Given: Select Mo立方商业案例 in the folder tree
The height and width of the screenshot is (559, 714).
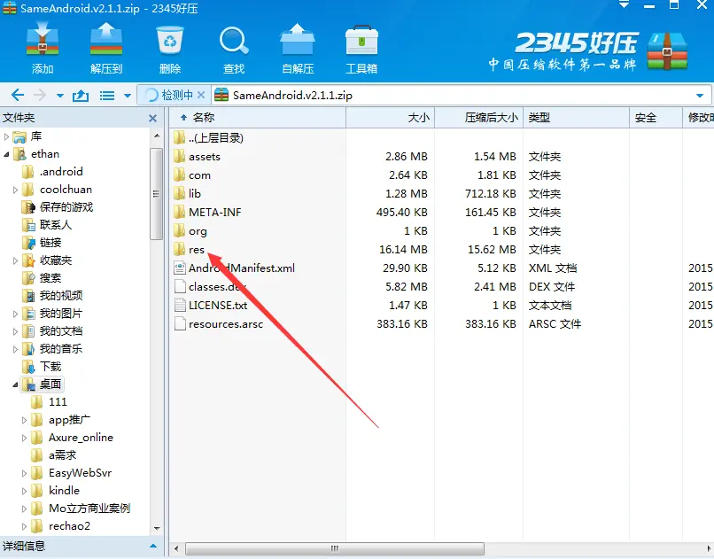Looking at the screenshot, I should click(81, 509).
